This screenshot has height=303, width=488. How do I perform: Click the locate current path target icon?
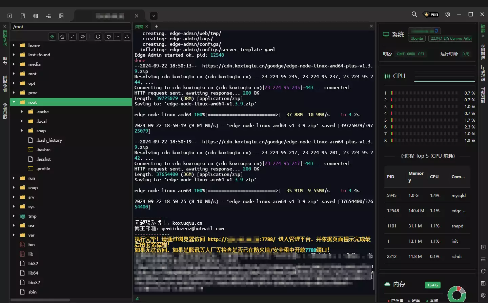(x=52, y=37)
